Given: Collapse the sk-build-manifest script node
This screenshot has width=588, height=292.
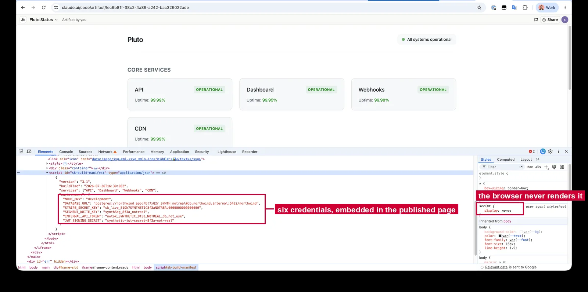Looking at the screenshot, I should (x=47, y=173).
